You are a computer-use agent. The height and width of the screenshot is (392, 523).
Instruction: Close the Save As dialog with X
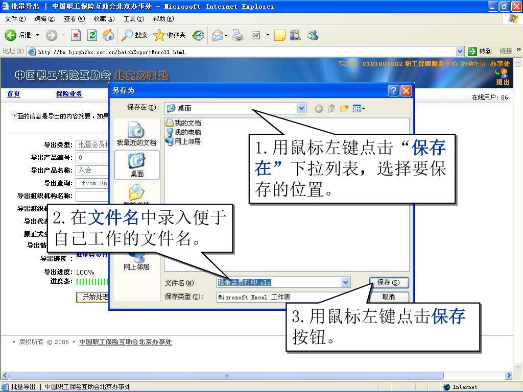click(x=406, y=91)
